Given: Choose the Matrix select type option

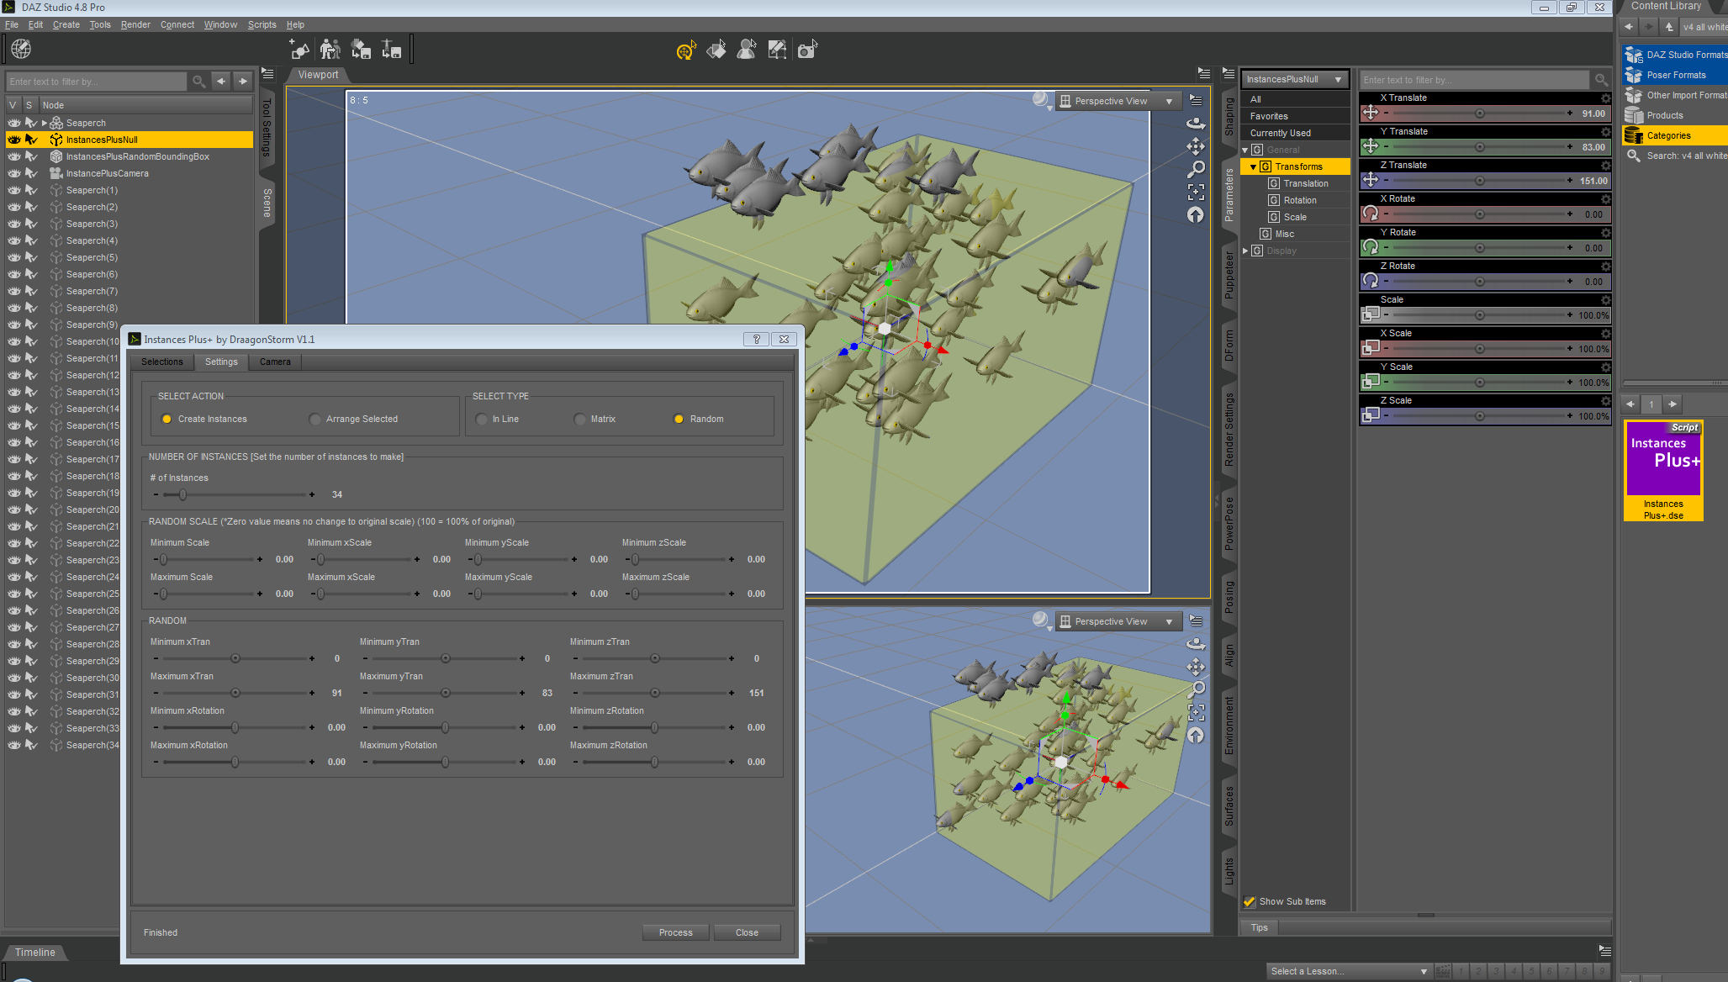Looking at the screenshot, I should click(579, 419).
